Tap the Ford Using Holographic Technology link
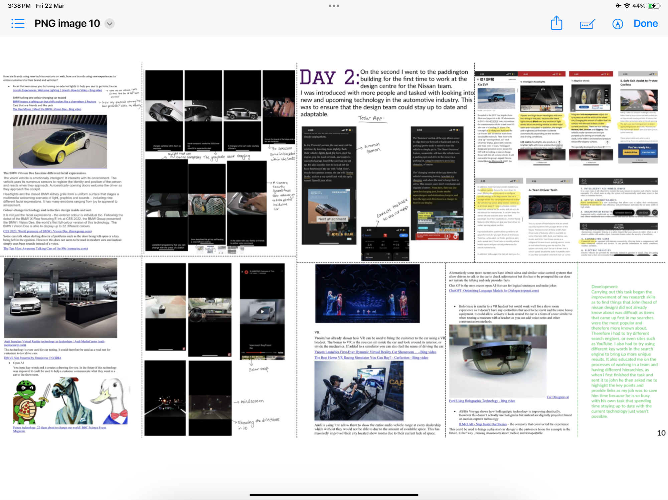 [x=482, y=401]
